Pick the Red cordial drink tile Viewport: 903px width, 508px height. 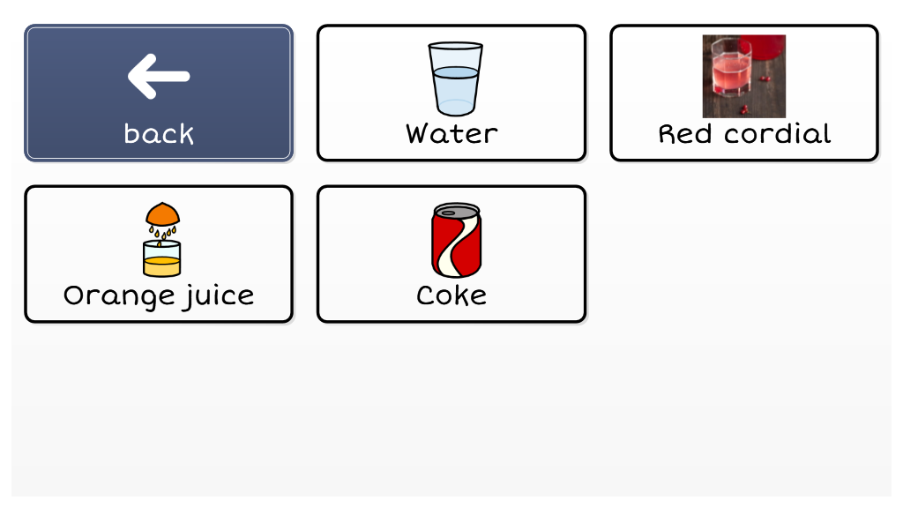[744, 93]
